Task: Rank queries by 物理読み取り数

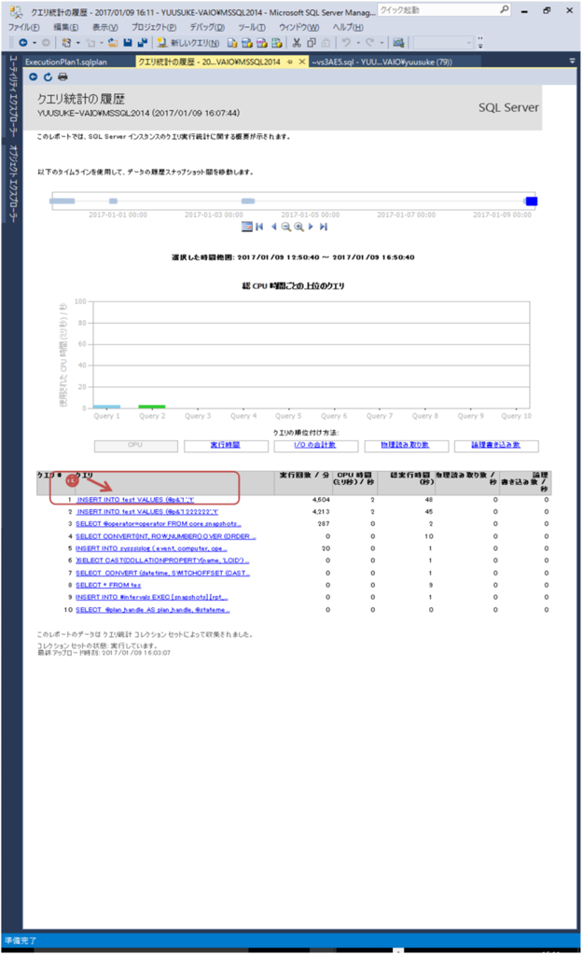Action: pyautogui.click(x=405, y=445)
